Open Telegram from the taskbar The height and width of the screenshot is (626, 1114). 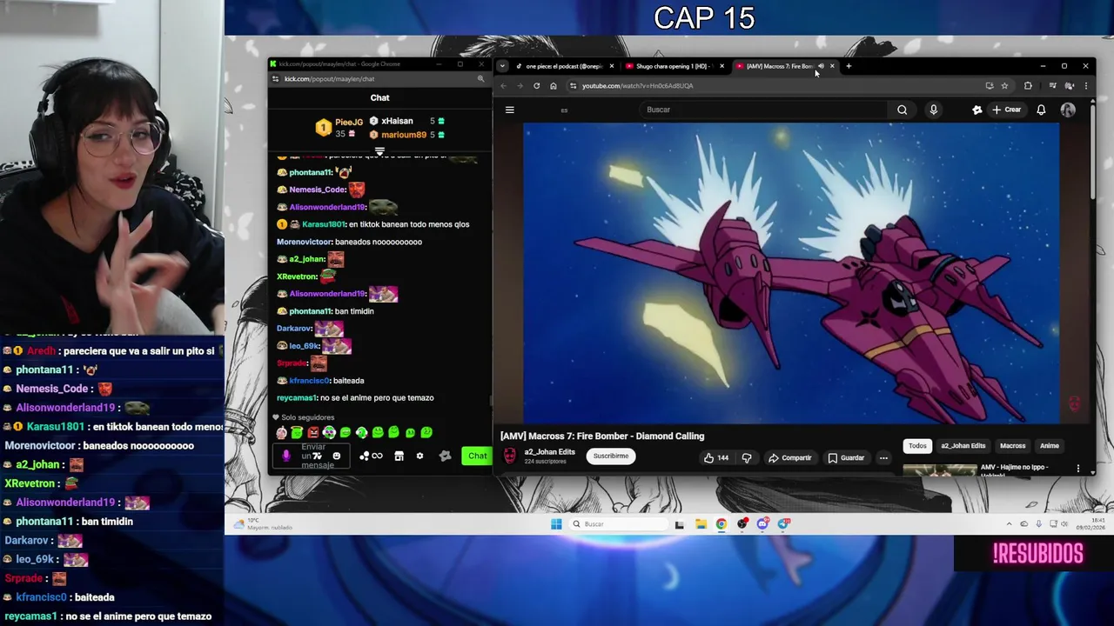coord(784,523)
